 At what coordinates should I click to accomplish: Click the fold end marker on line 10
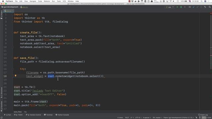click(13, 47)
